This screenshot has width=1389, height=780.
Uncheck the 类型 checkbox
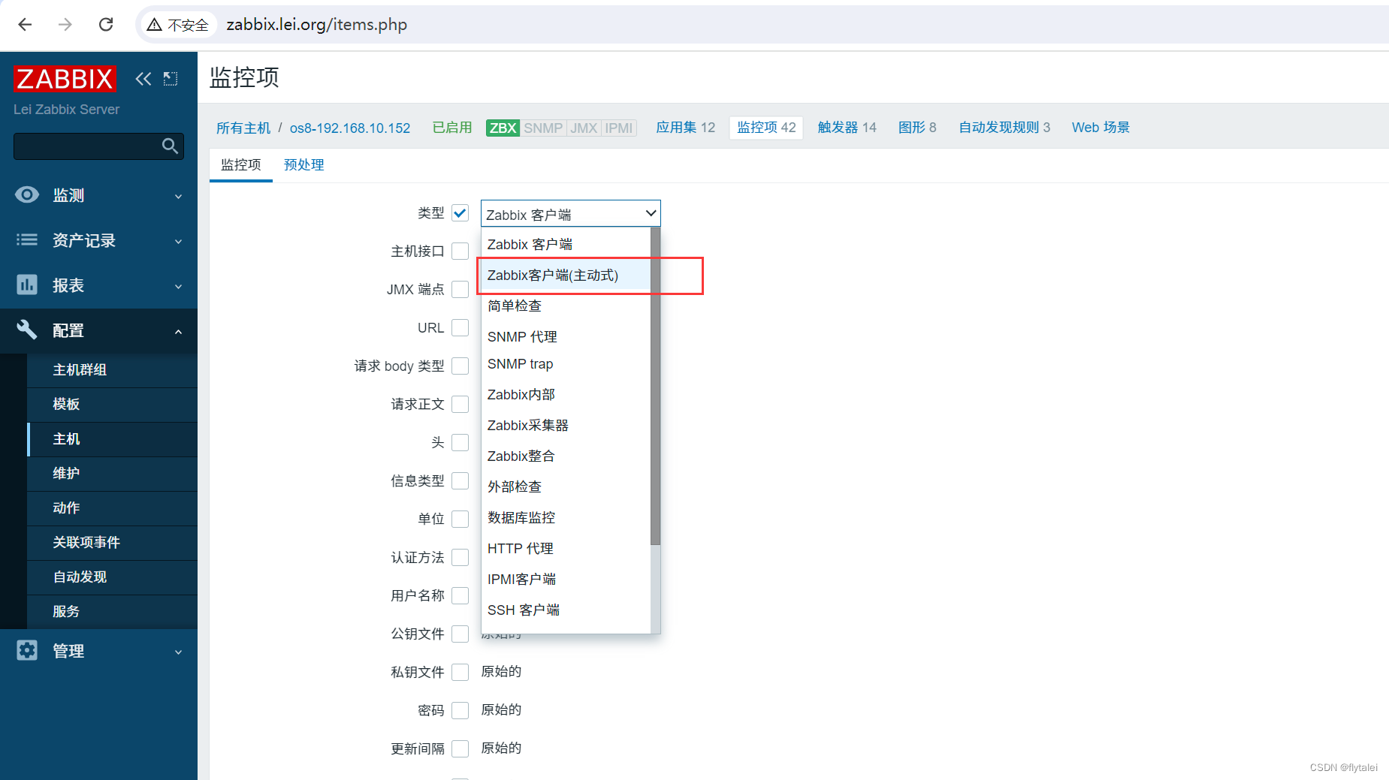460,213
